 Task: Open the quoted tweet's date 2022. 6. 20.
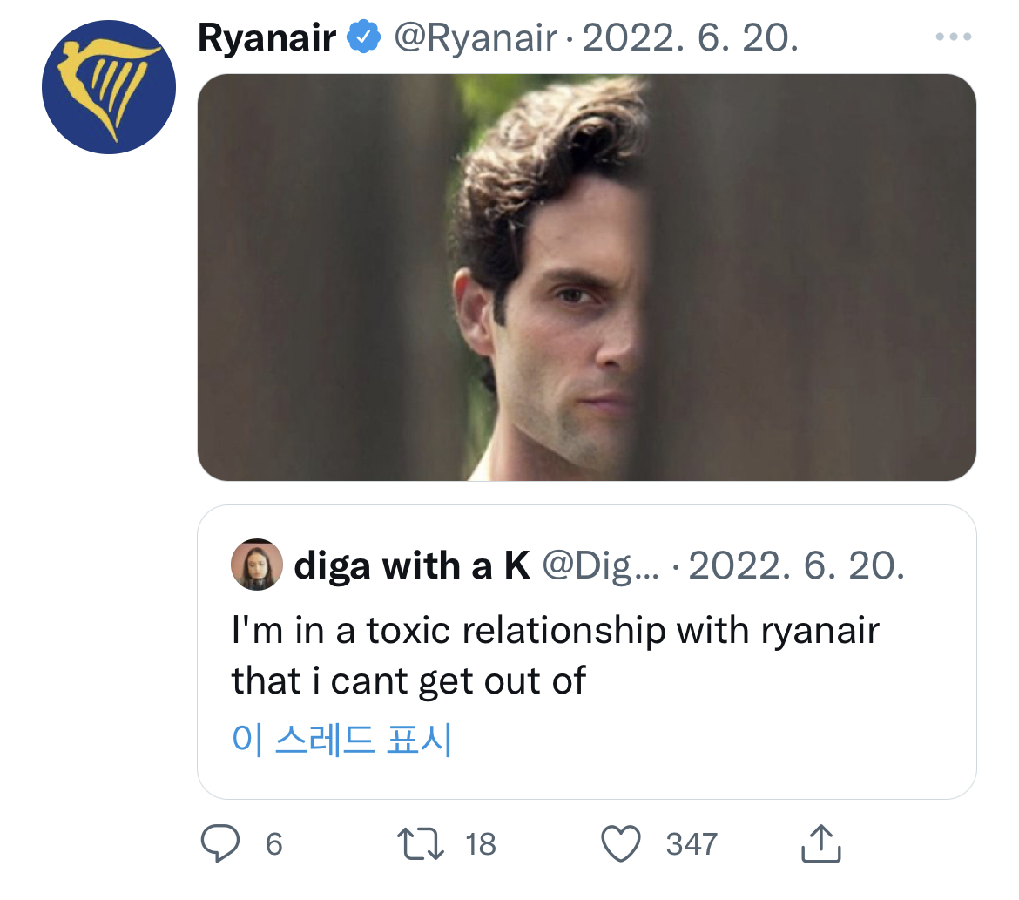tap(797, 565)
